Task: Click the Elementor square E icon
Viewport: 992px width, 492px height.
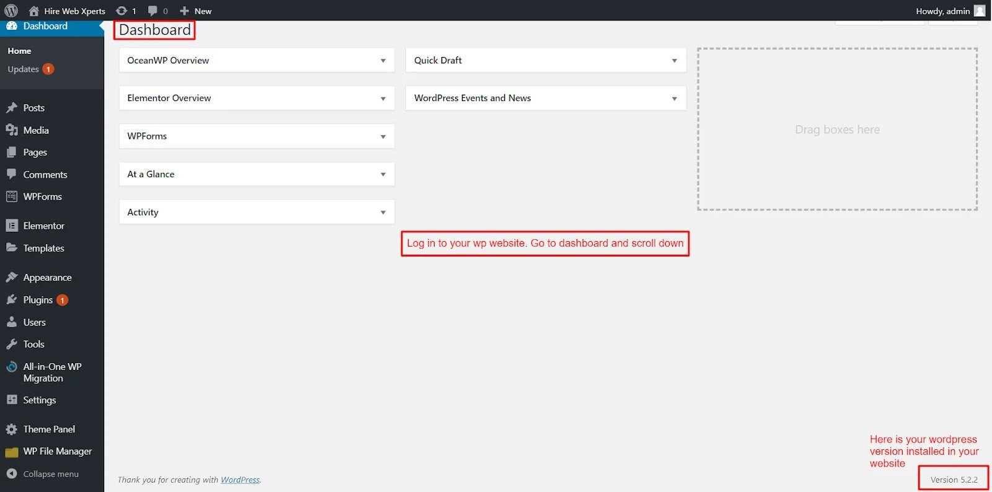Action: click(x=11, y=226)
